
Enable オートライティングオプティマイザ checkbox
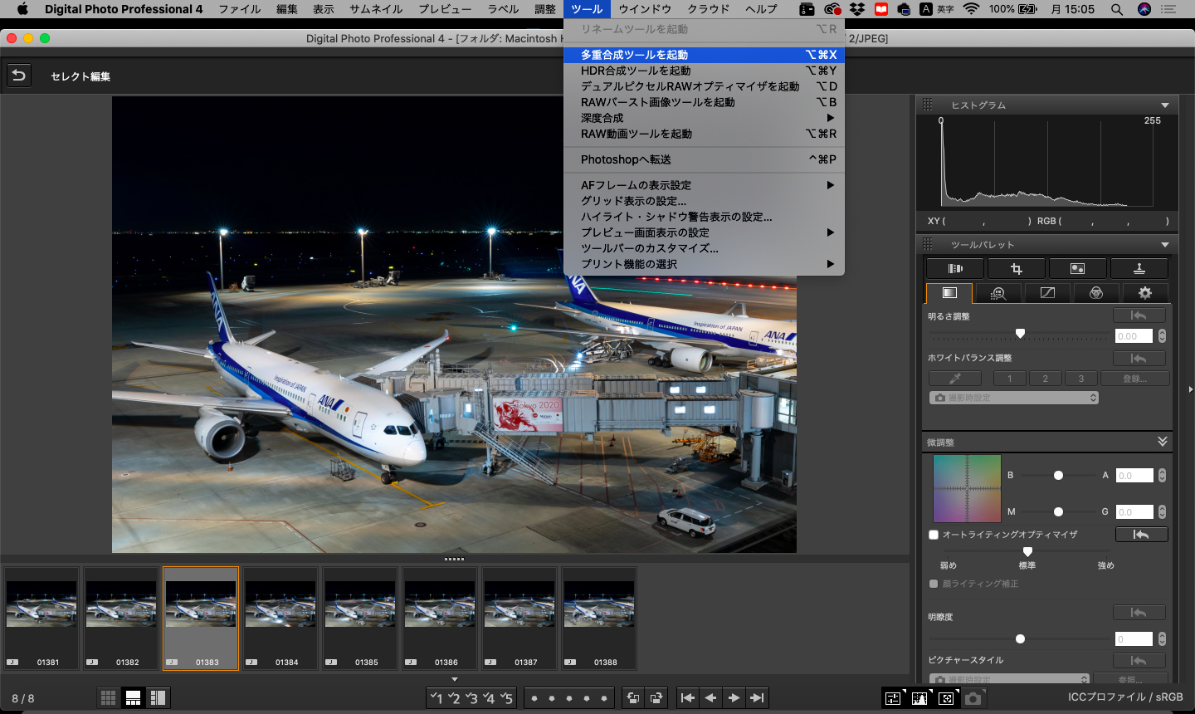[x=934, y=535]
